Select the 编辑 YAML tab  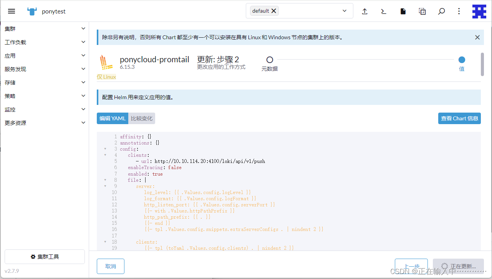click(113, 118)
